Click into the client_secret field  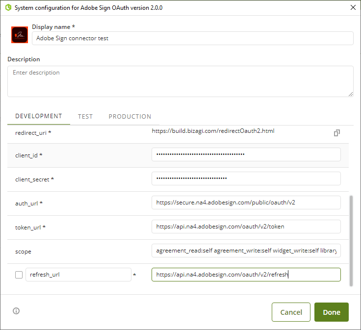coord(246,178)
